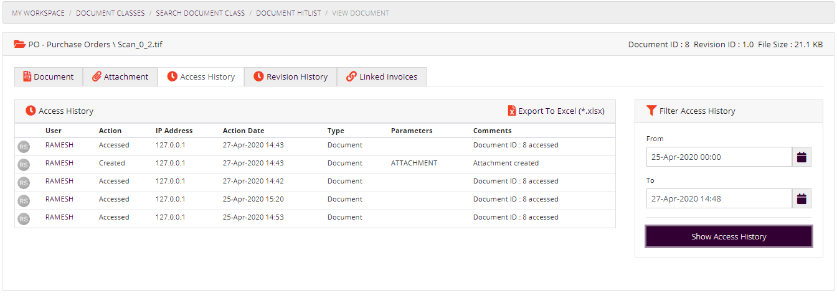
Task: Click the Action column header
Action: (110, 131)
